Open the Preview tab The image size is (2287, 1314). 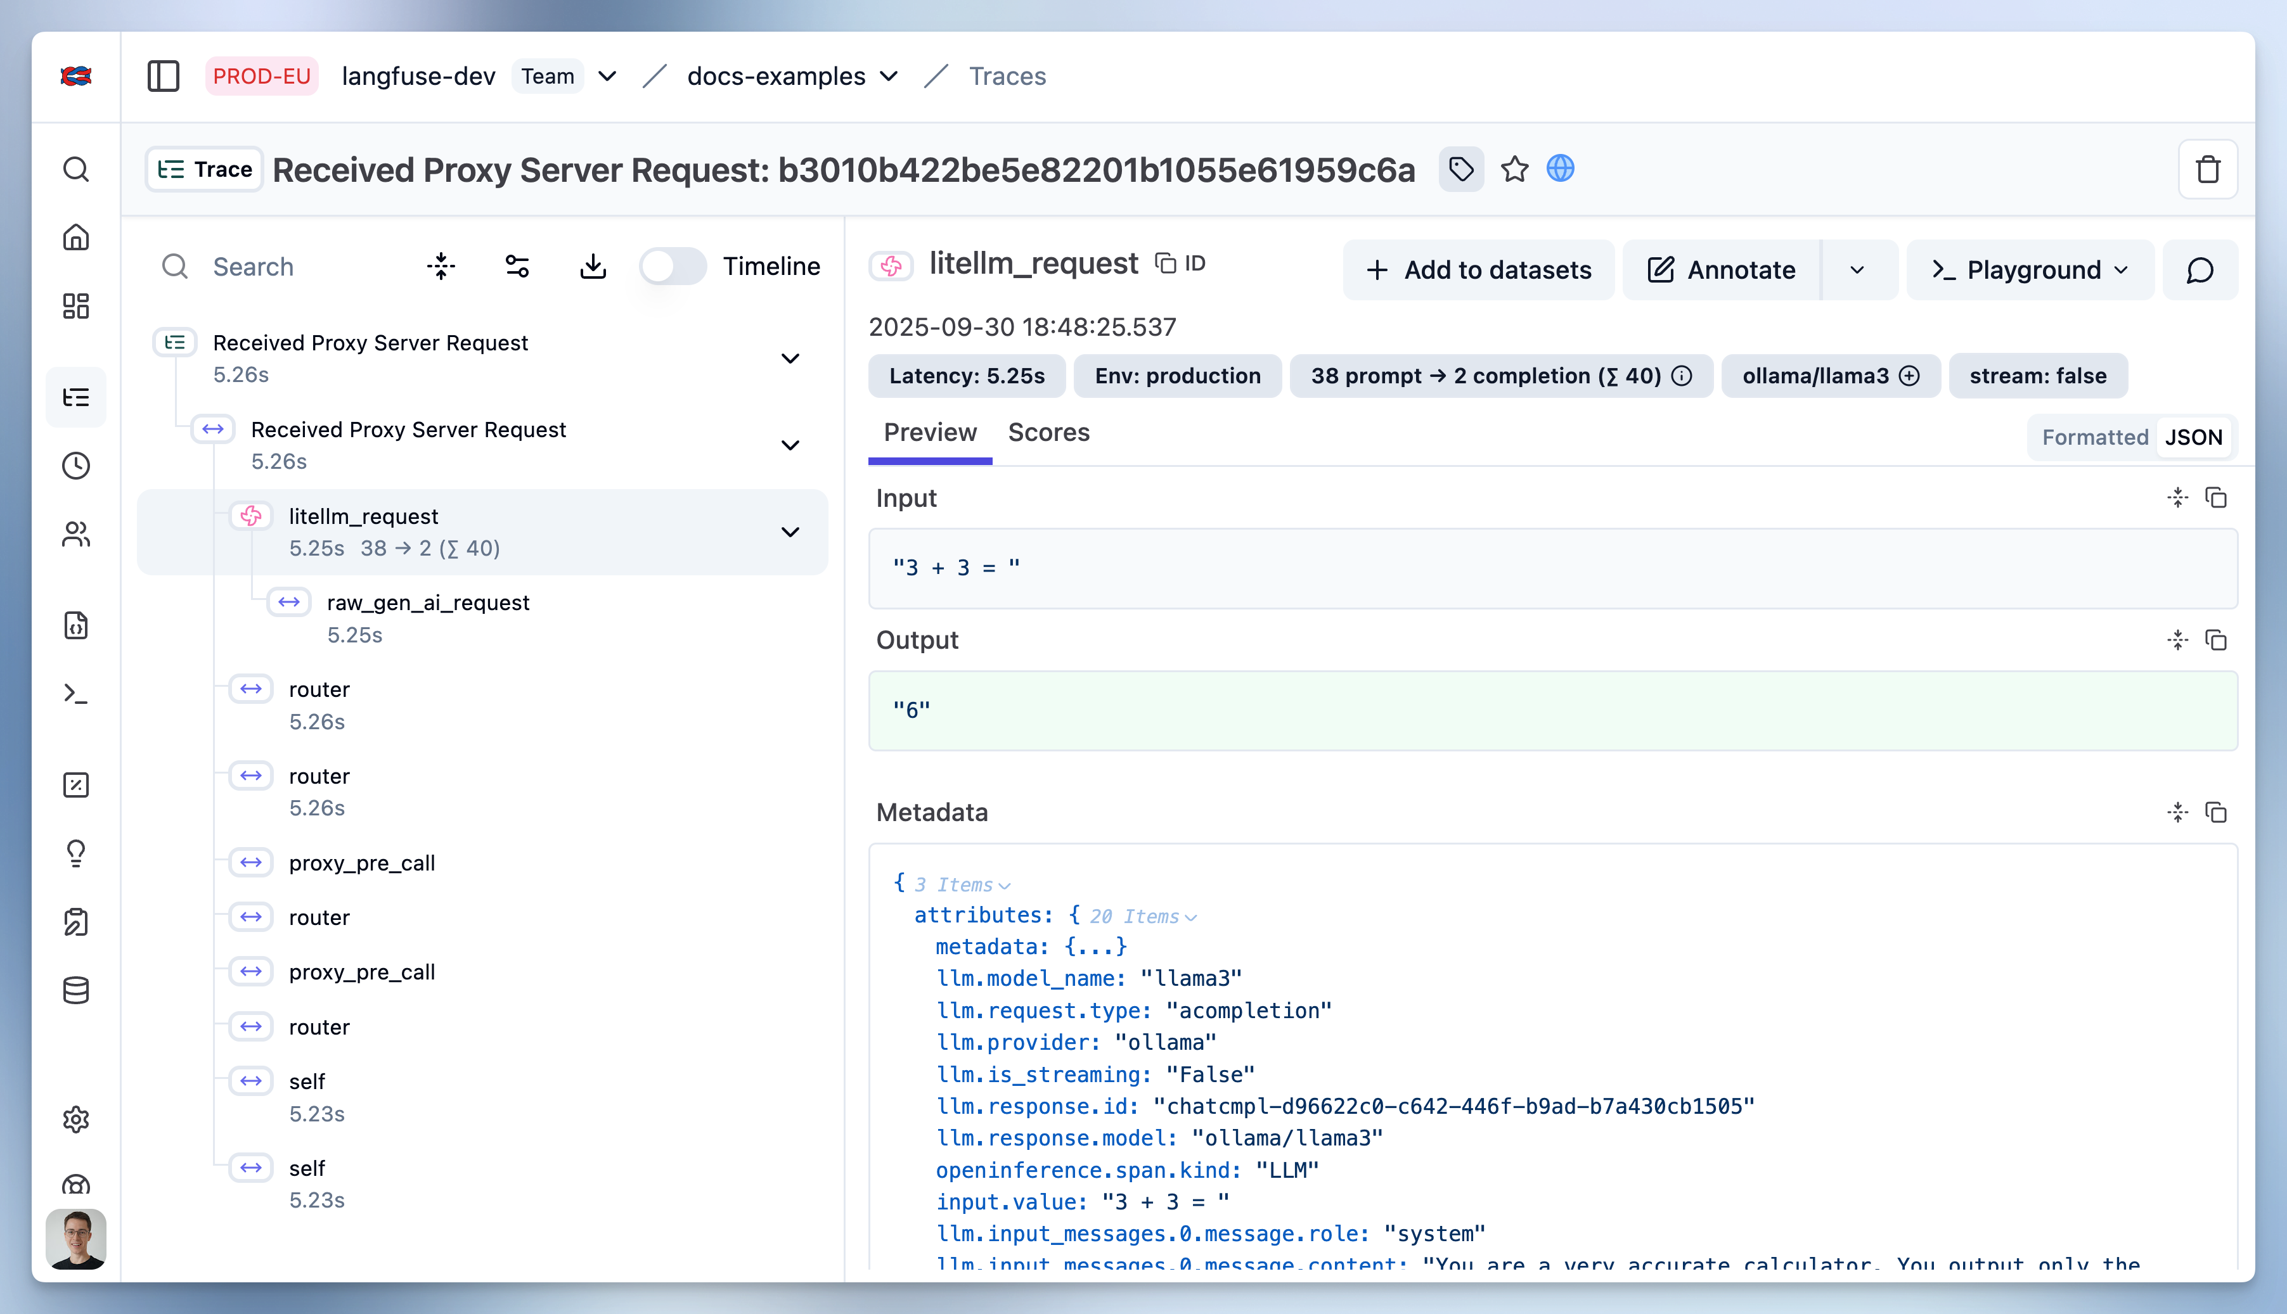(x=929, y=432)
